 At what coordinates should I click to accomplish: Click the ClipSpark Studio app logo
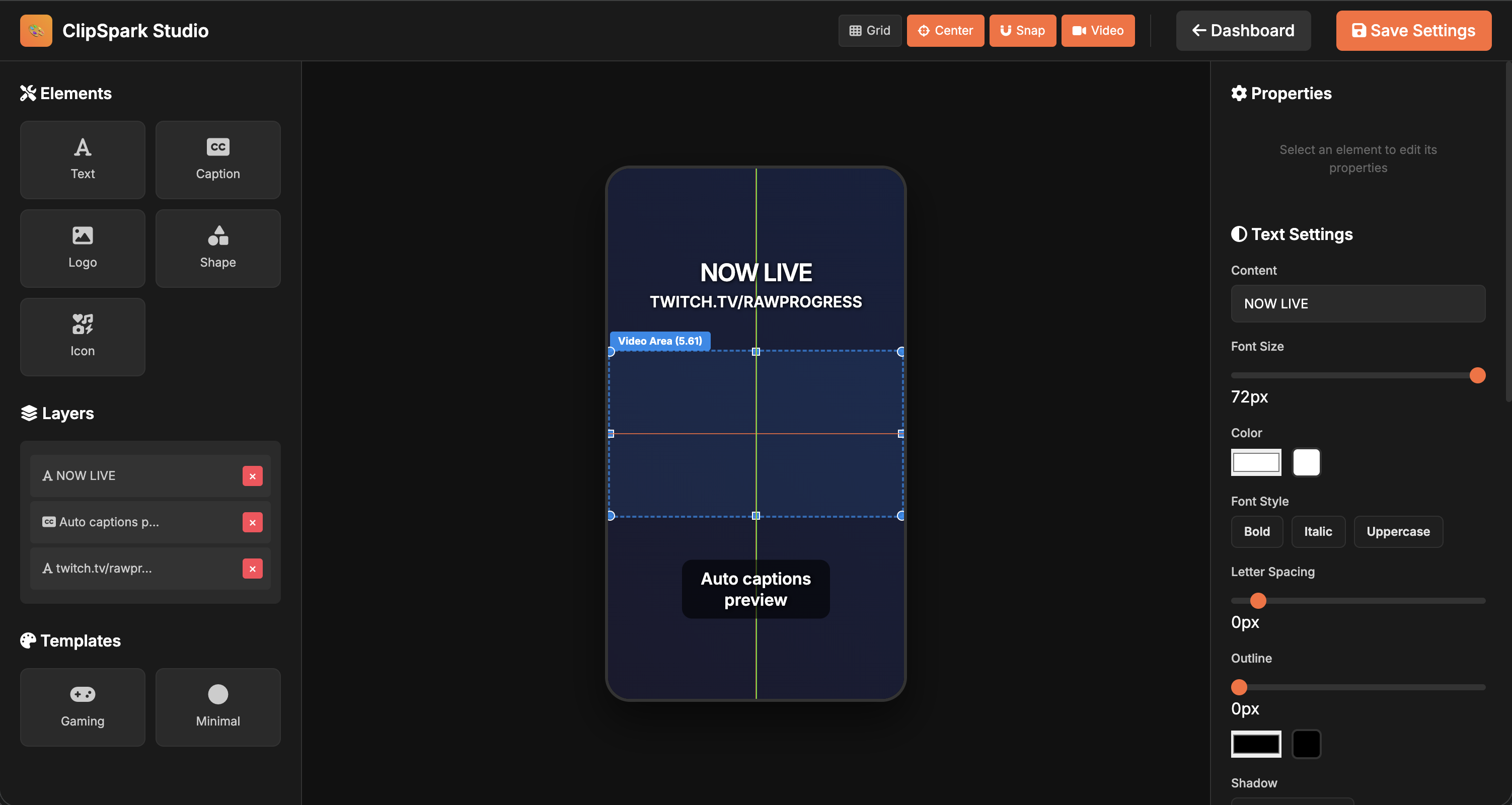(36, 31)
